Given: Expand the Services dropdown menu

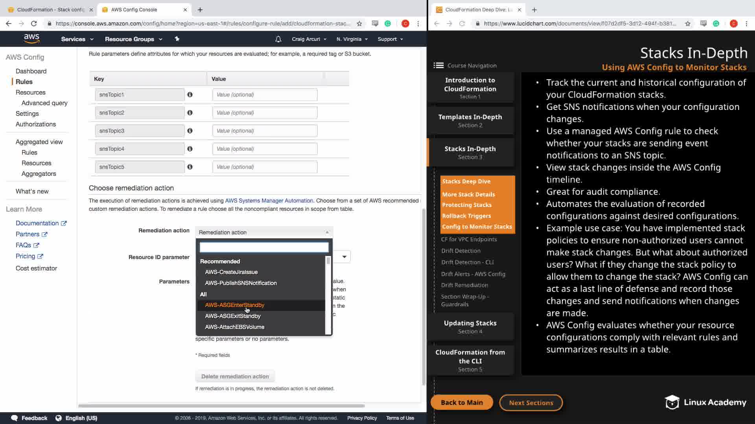Looking at the screenshot, I should pyautogui.click(x=77, y=39).
